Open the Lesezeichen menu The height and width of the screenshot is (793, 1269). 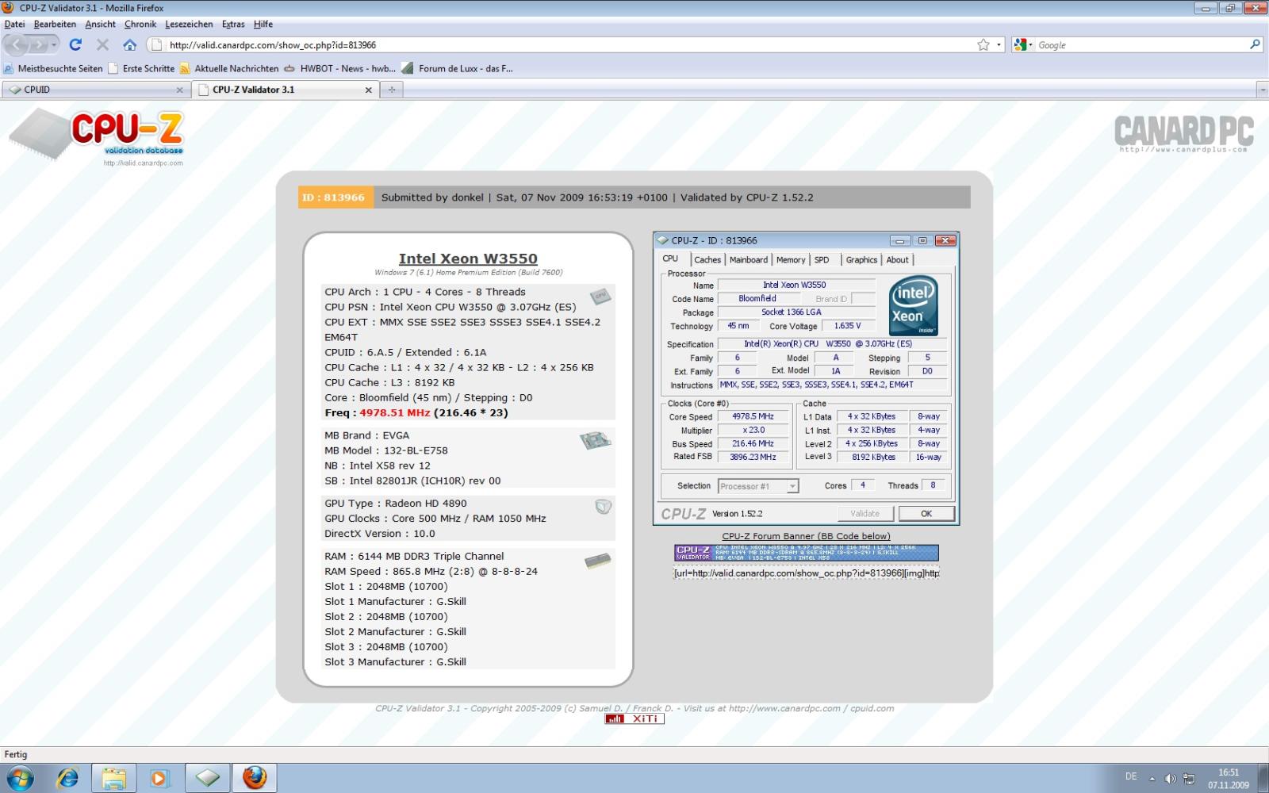189,25
